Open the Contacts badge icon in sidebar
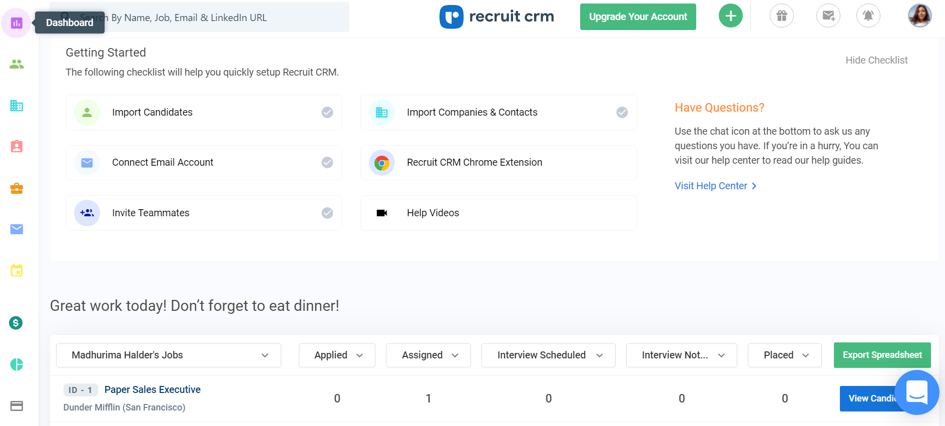The width and height of the screenshot is (945, 426). pyautogui.click(x=17, y=146)
